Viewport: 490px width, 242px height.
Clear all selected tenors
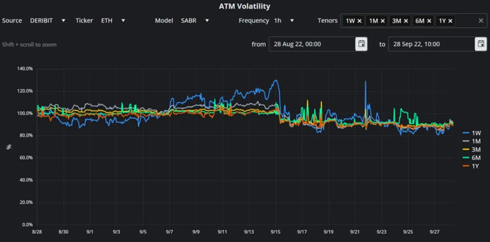(x=481, y=20)
